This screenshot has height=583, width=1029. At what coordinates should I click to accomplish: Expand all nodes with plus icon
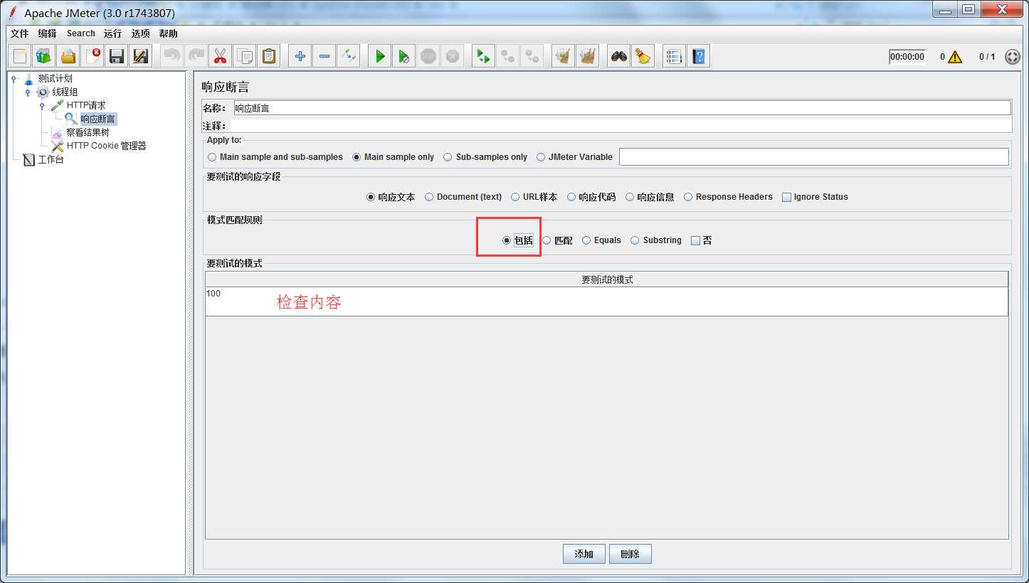(300, 56)
